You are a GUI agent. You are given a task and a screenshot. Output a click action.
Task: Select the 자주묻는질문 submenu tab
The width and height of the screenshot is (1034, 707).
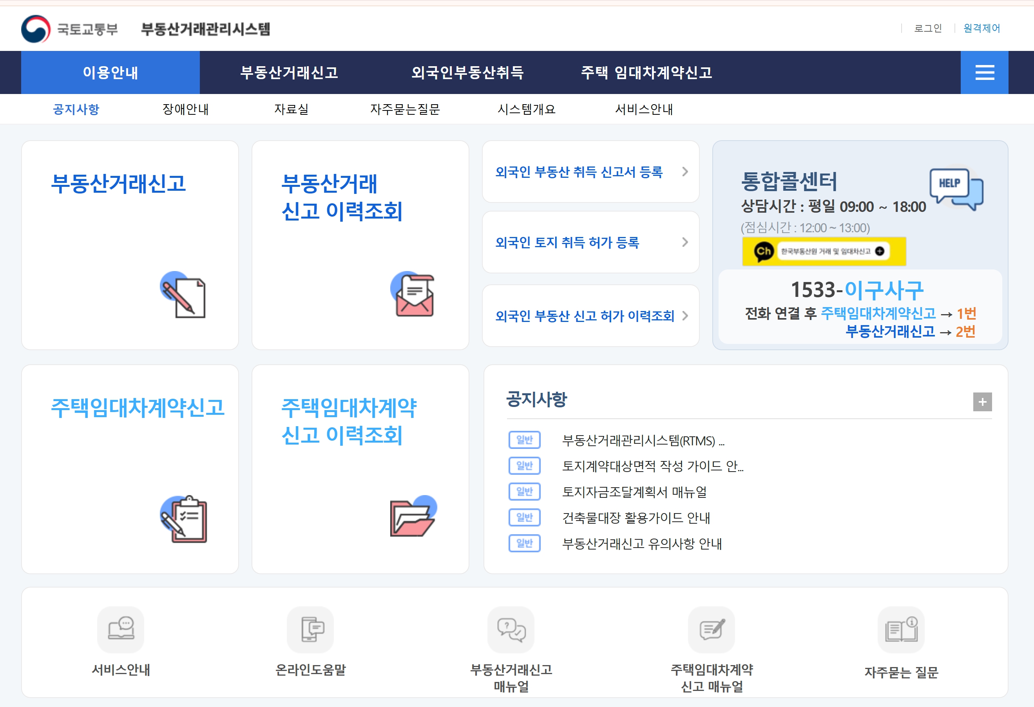point(405,109)
